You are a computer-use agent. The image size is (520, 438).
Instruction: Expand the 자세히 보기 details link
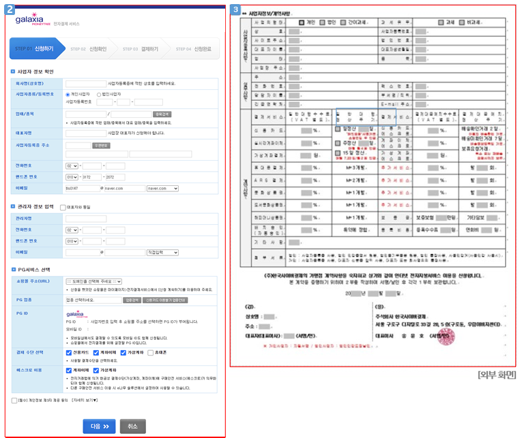85,401
